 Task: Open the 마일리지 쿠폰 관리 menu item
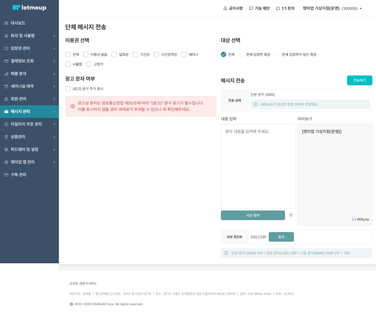(x=29, y=124)
